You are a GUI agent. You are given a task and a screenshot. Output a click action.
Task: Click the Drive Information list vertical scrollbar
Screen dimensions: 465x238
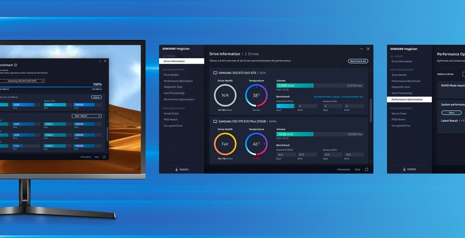[x=370, y=110]
